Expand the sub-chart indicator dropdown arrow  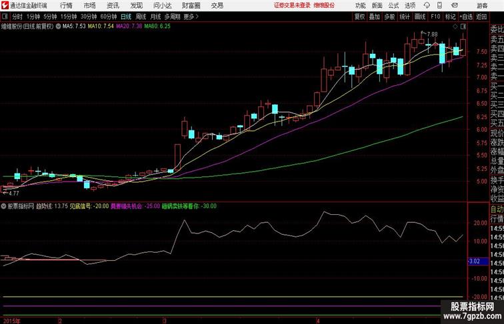(x=3, y=206)
